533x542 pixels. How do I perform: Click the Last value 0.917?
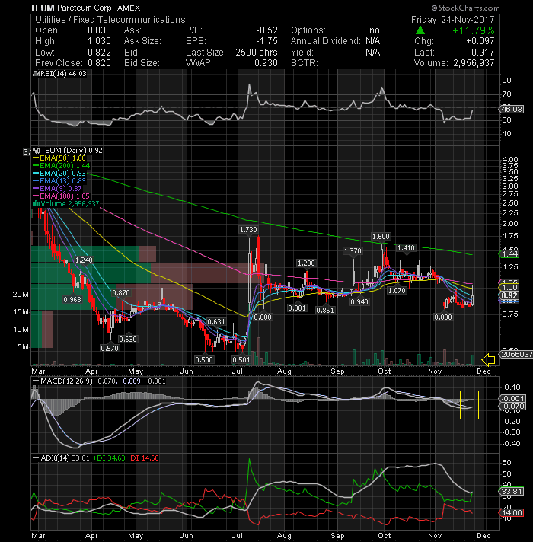pos(483,53)
